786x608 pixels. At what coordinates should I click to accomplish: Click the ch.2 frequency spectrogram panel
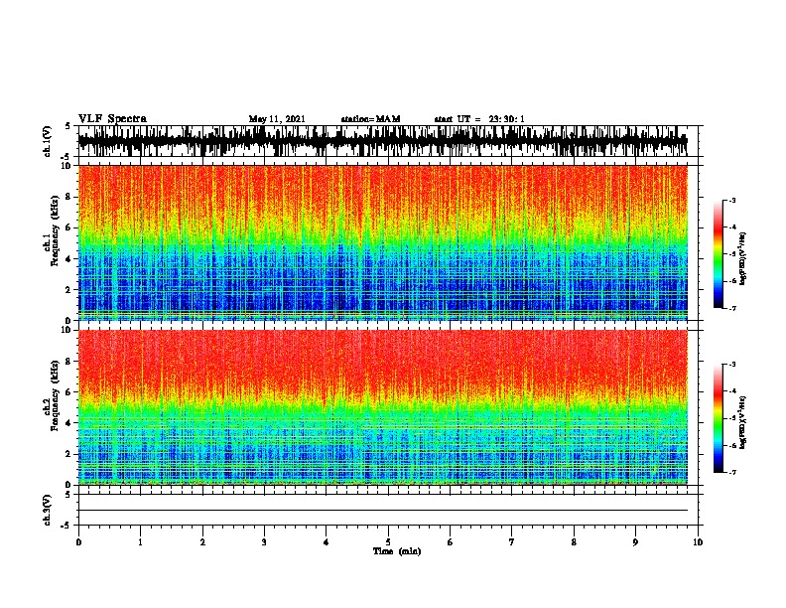pyautogui.click(x=383, y=407)
